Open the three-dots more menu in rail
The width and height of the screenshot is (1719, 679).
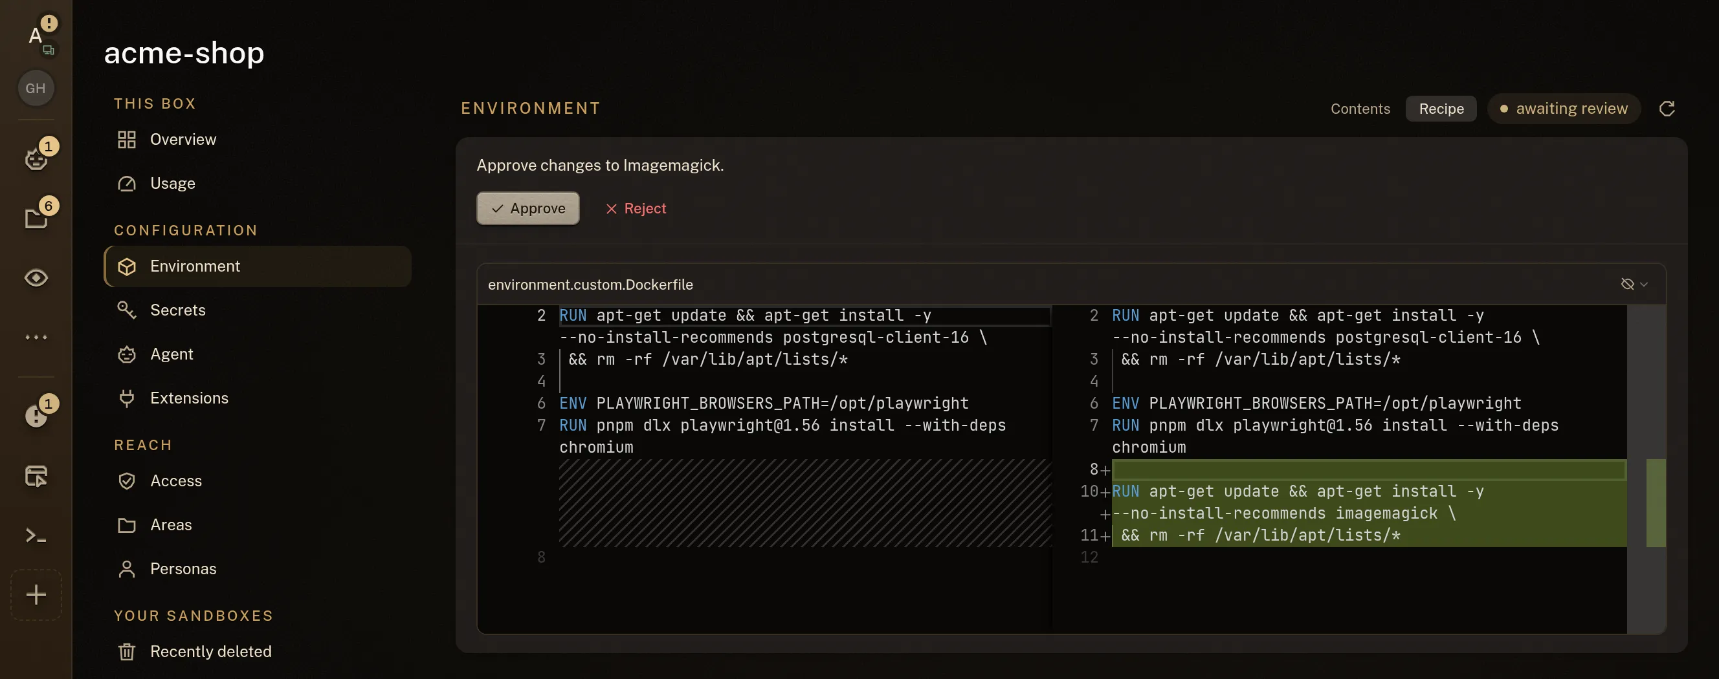[x=36, y=337]
